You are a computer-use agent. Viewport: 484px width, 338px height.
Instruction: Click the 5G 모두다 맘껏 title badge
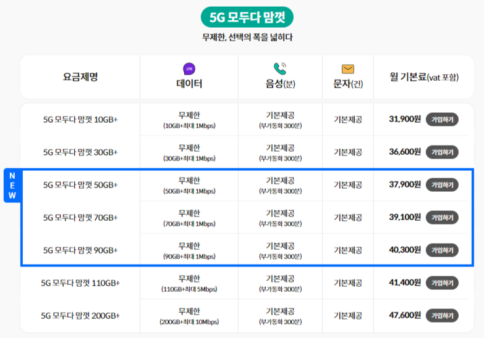(247, 17)
